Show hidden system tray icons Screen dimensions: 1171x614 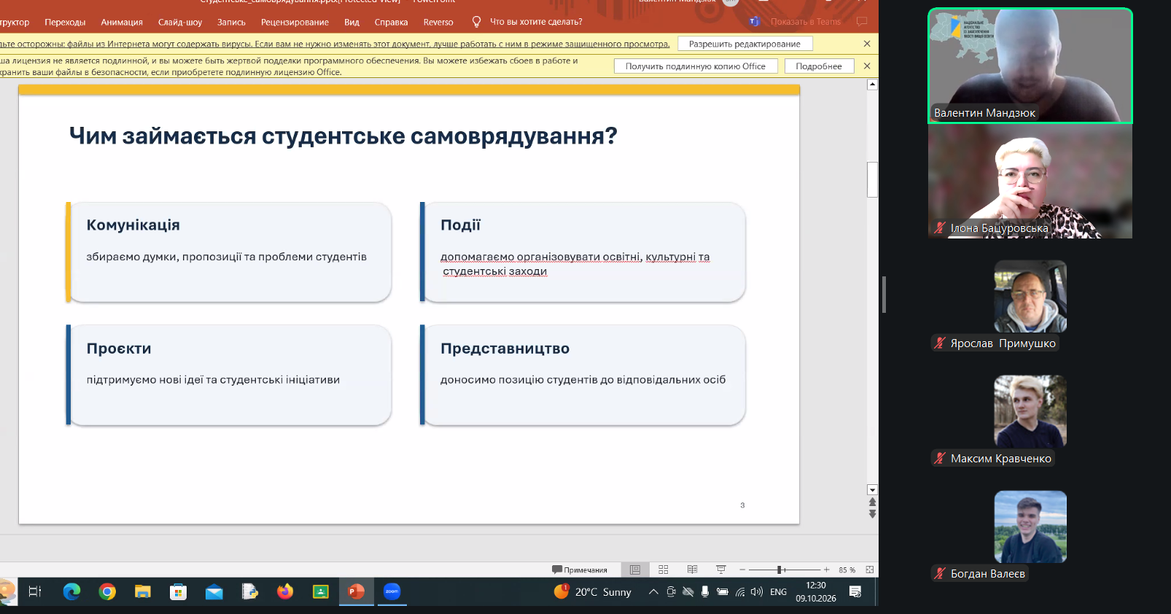pos(653,591)
